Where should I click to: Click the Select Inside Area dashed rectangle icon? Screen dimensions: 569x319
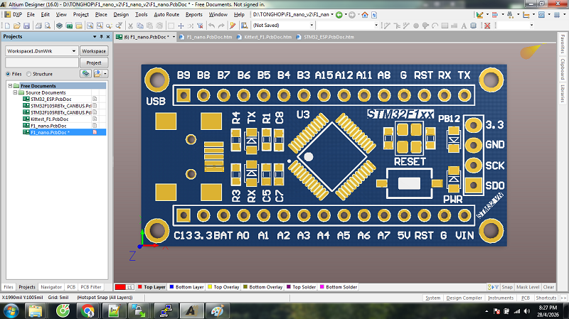(x=171, y=26)
